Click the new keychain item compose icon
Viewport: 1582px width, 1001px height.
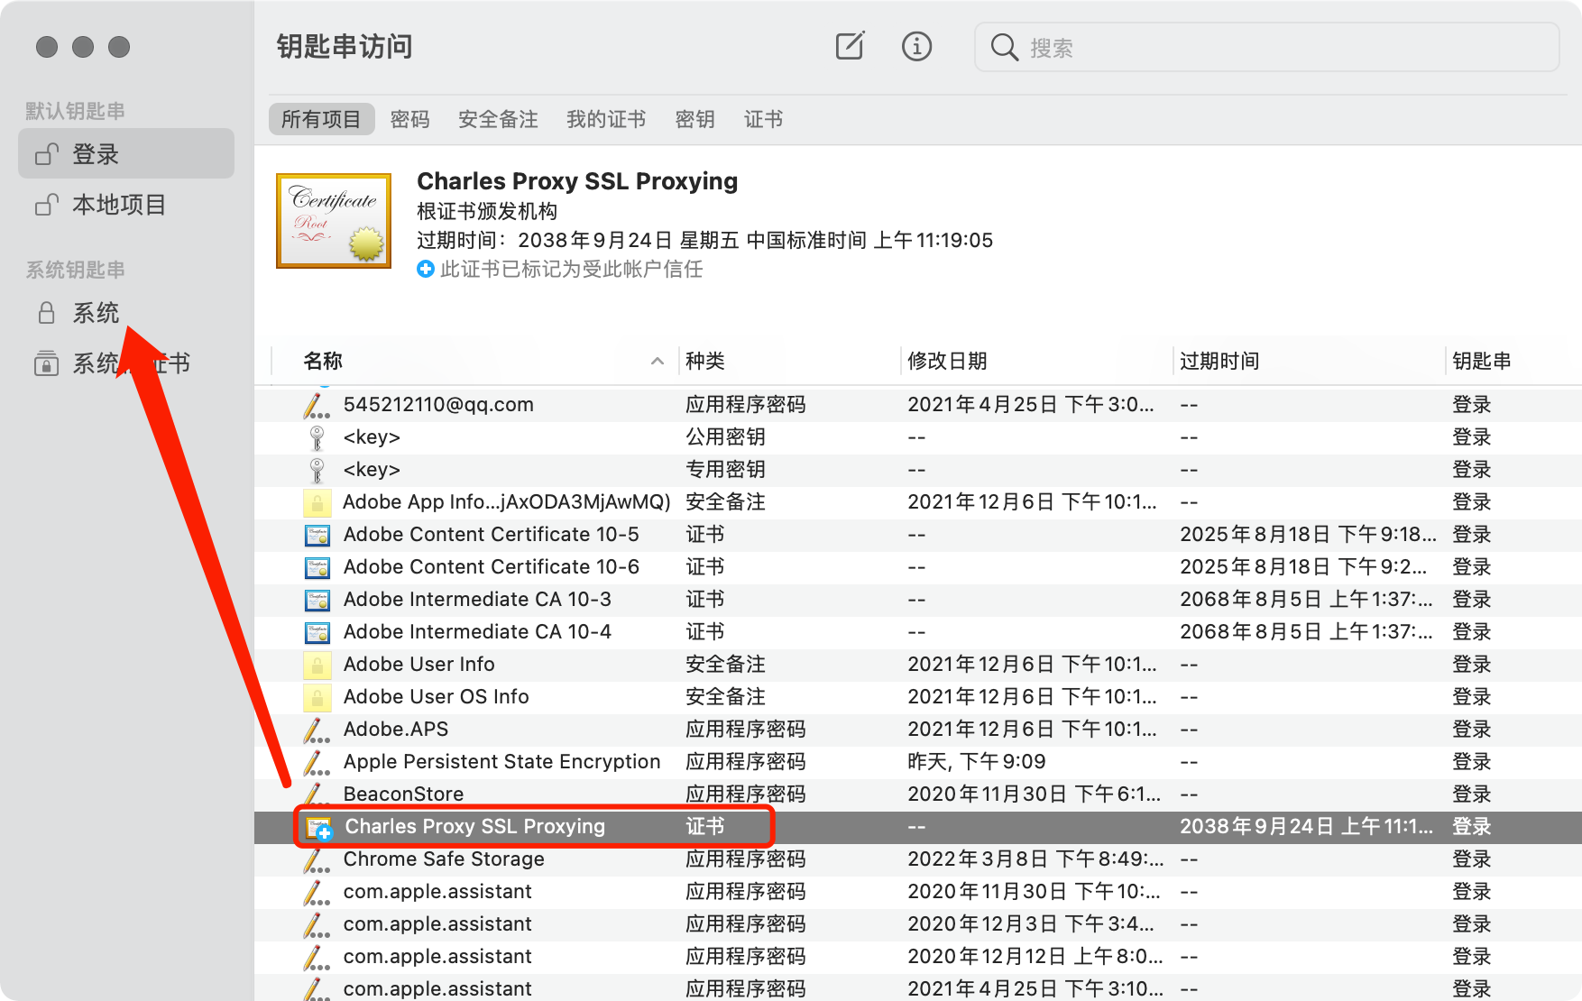click(x=850, y=46)
